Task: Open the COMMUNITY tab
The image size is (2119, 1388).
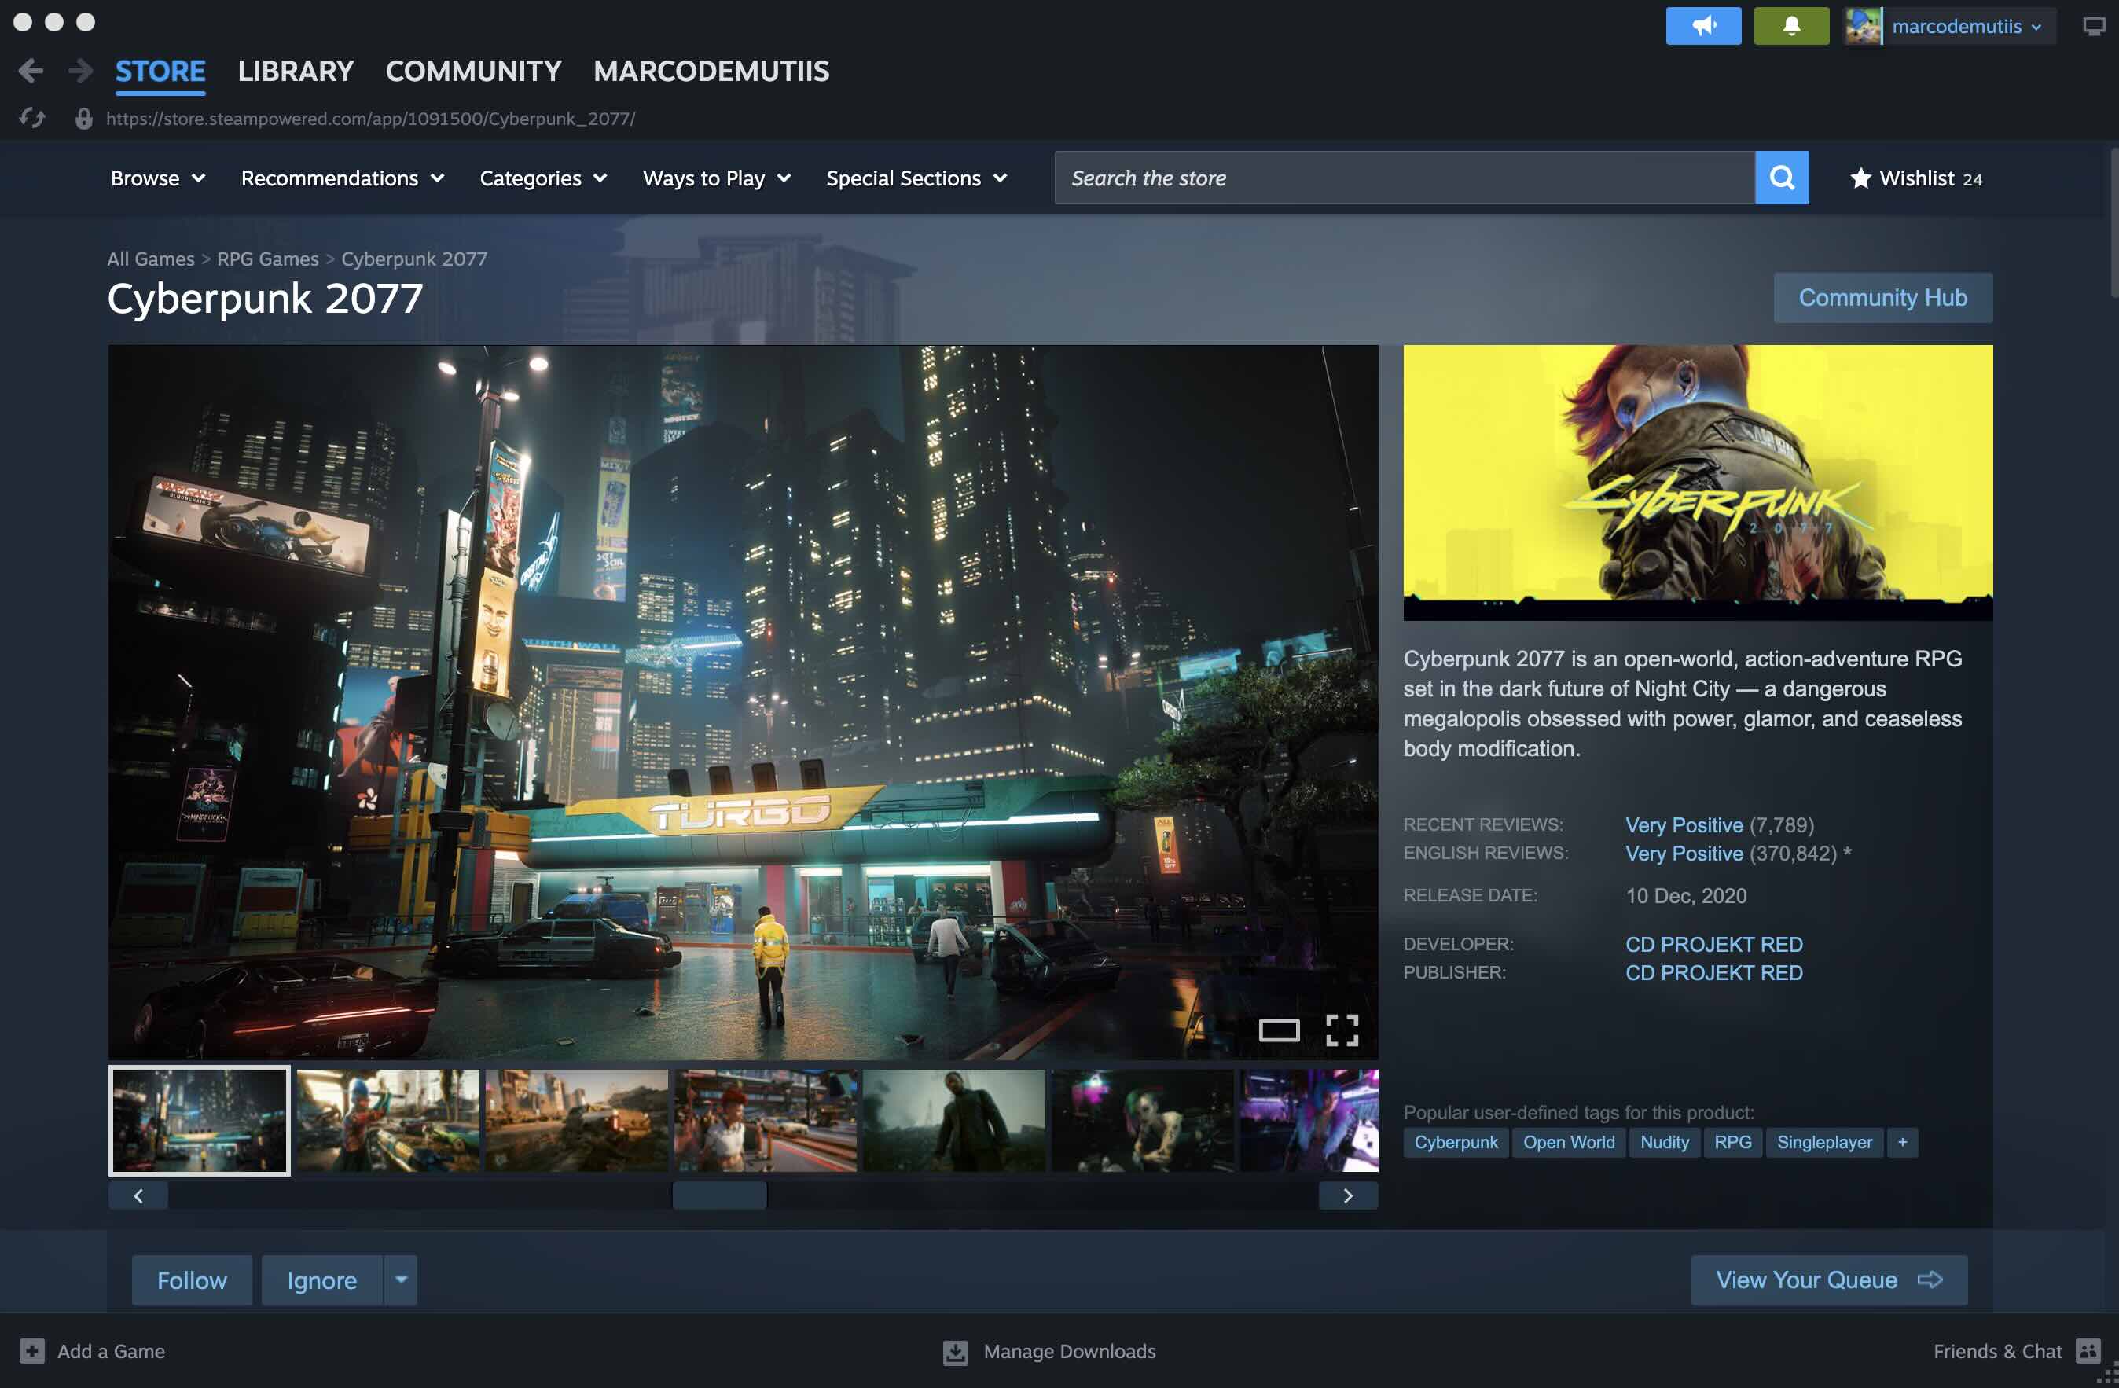Action: [x=473, y=72]
